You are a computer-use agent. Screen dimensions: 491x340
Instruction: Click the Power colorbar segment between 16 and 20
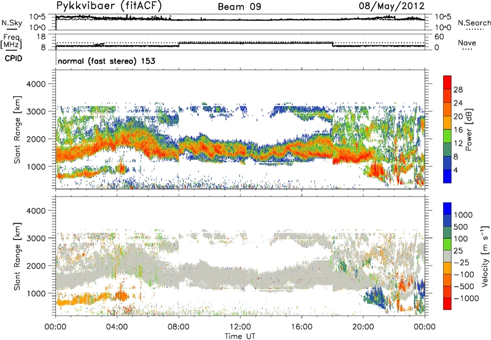(x=447, y=123)
